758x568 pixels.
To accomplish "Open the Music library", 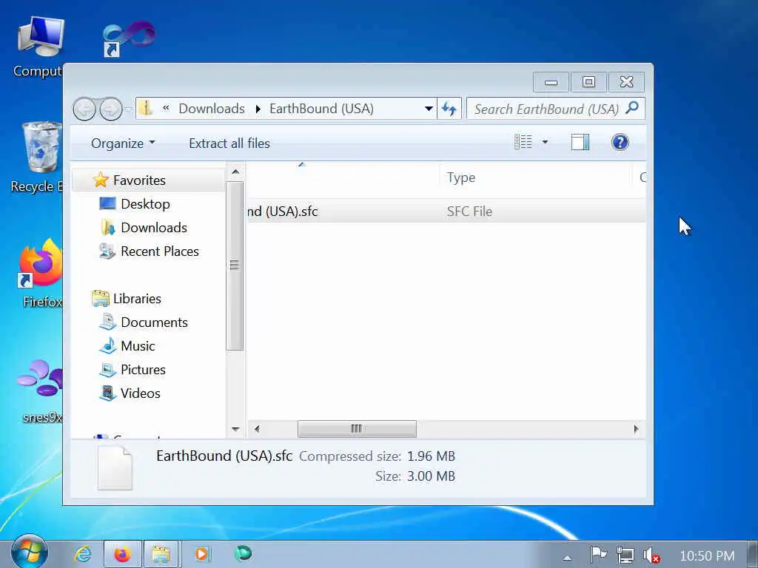I will click(138, 346).
